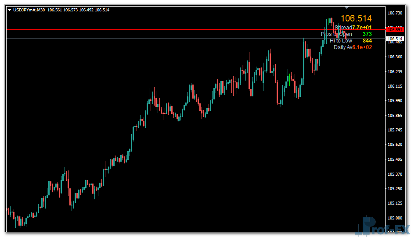Click the 105.000 price scale label
Viewport: 411px width, 237px height.
395,218
